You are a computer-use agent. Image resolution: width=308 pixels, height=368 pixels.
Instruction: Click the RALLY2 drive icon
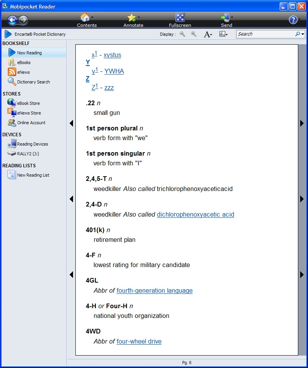click(x=12, y=153)
